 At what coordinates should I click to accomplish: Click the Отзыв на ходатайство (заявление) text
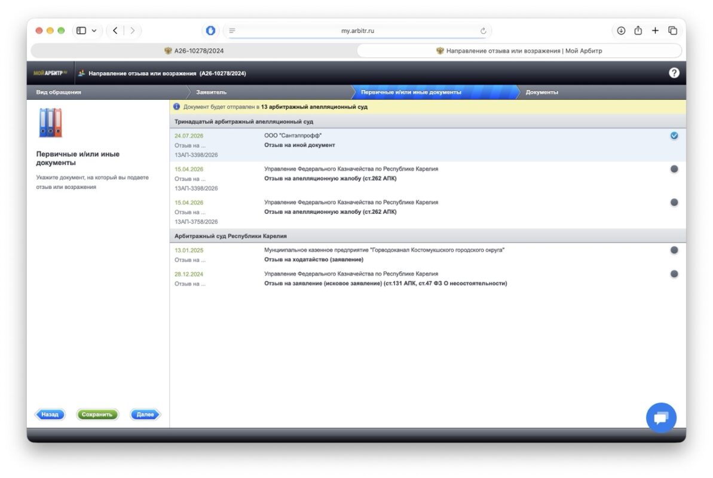pyautogui.click(x=314, y=260)
